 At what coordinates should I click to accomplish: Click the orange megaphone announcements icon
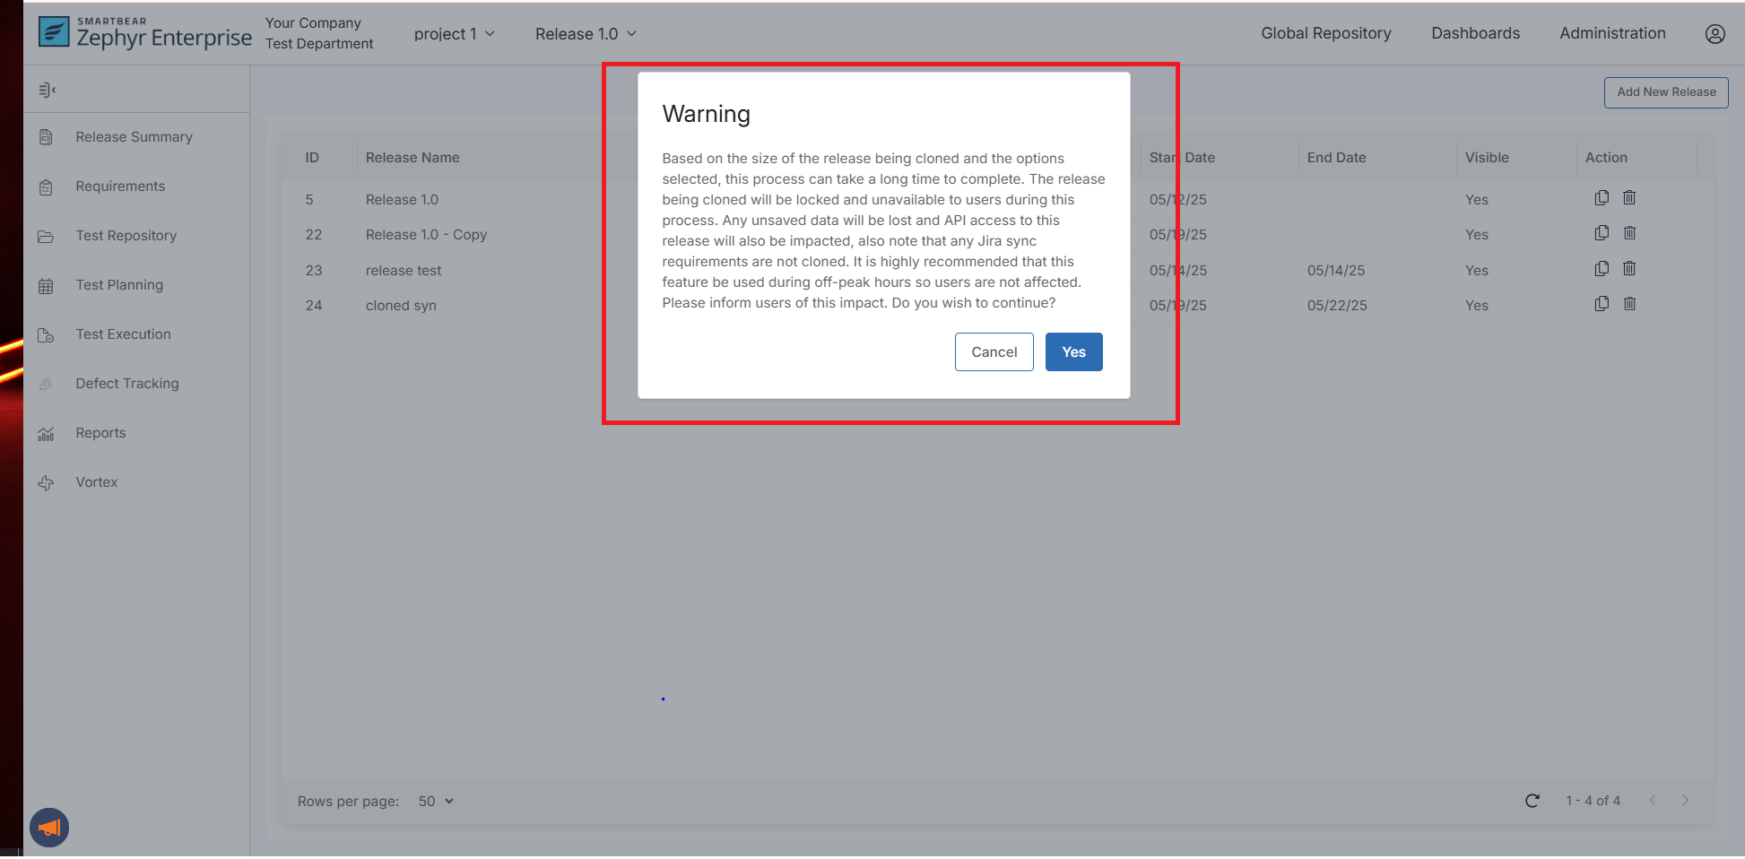[49, 827]
